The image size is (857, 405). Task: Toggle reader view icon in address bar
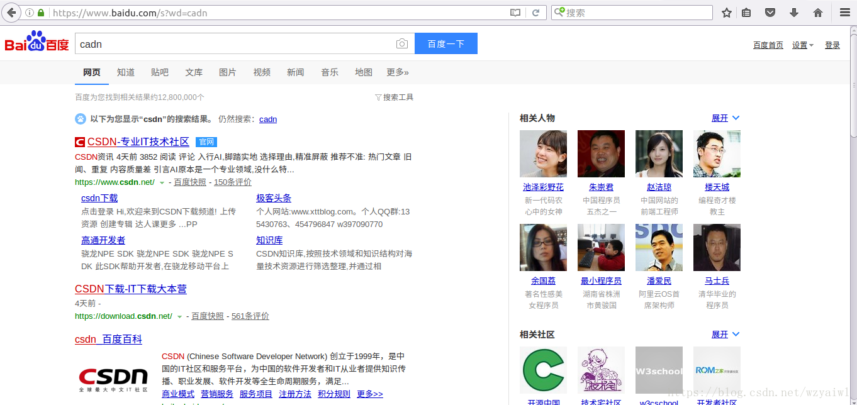click(515, 13)
